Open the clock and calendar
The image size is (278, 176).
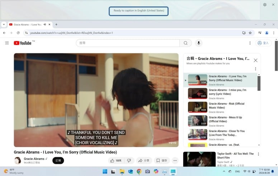point(264,171)
